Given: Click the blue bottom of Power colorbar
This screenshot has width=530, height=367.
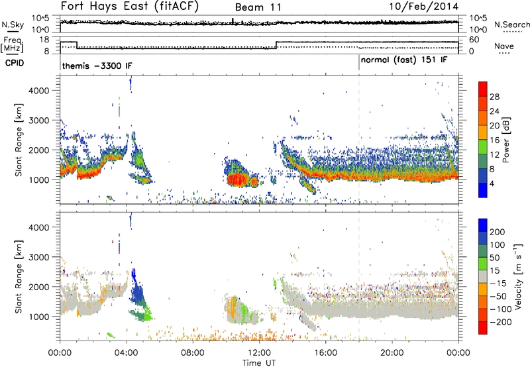Looking at the screenshot, I should pos(483,191).
